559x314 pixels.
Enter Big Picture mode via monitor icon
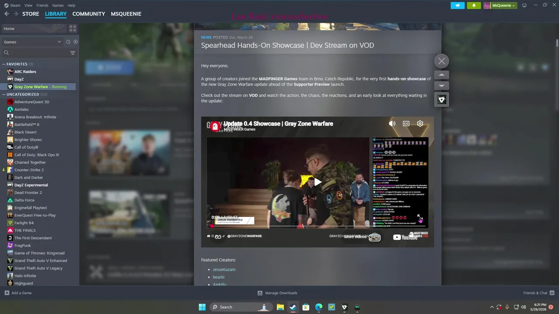tap(524, 5)
